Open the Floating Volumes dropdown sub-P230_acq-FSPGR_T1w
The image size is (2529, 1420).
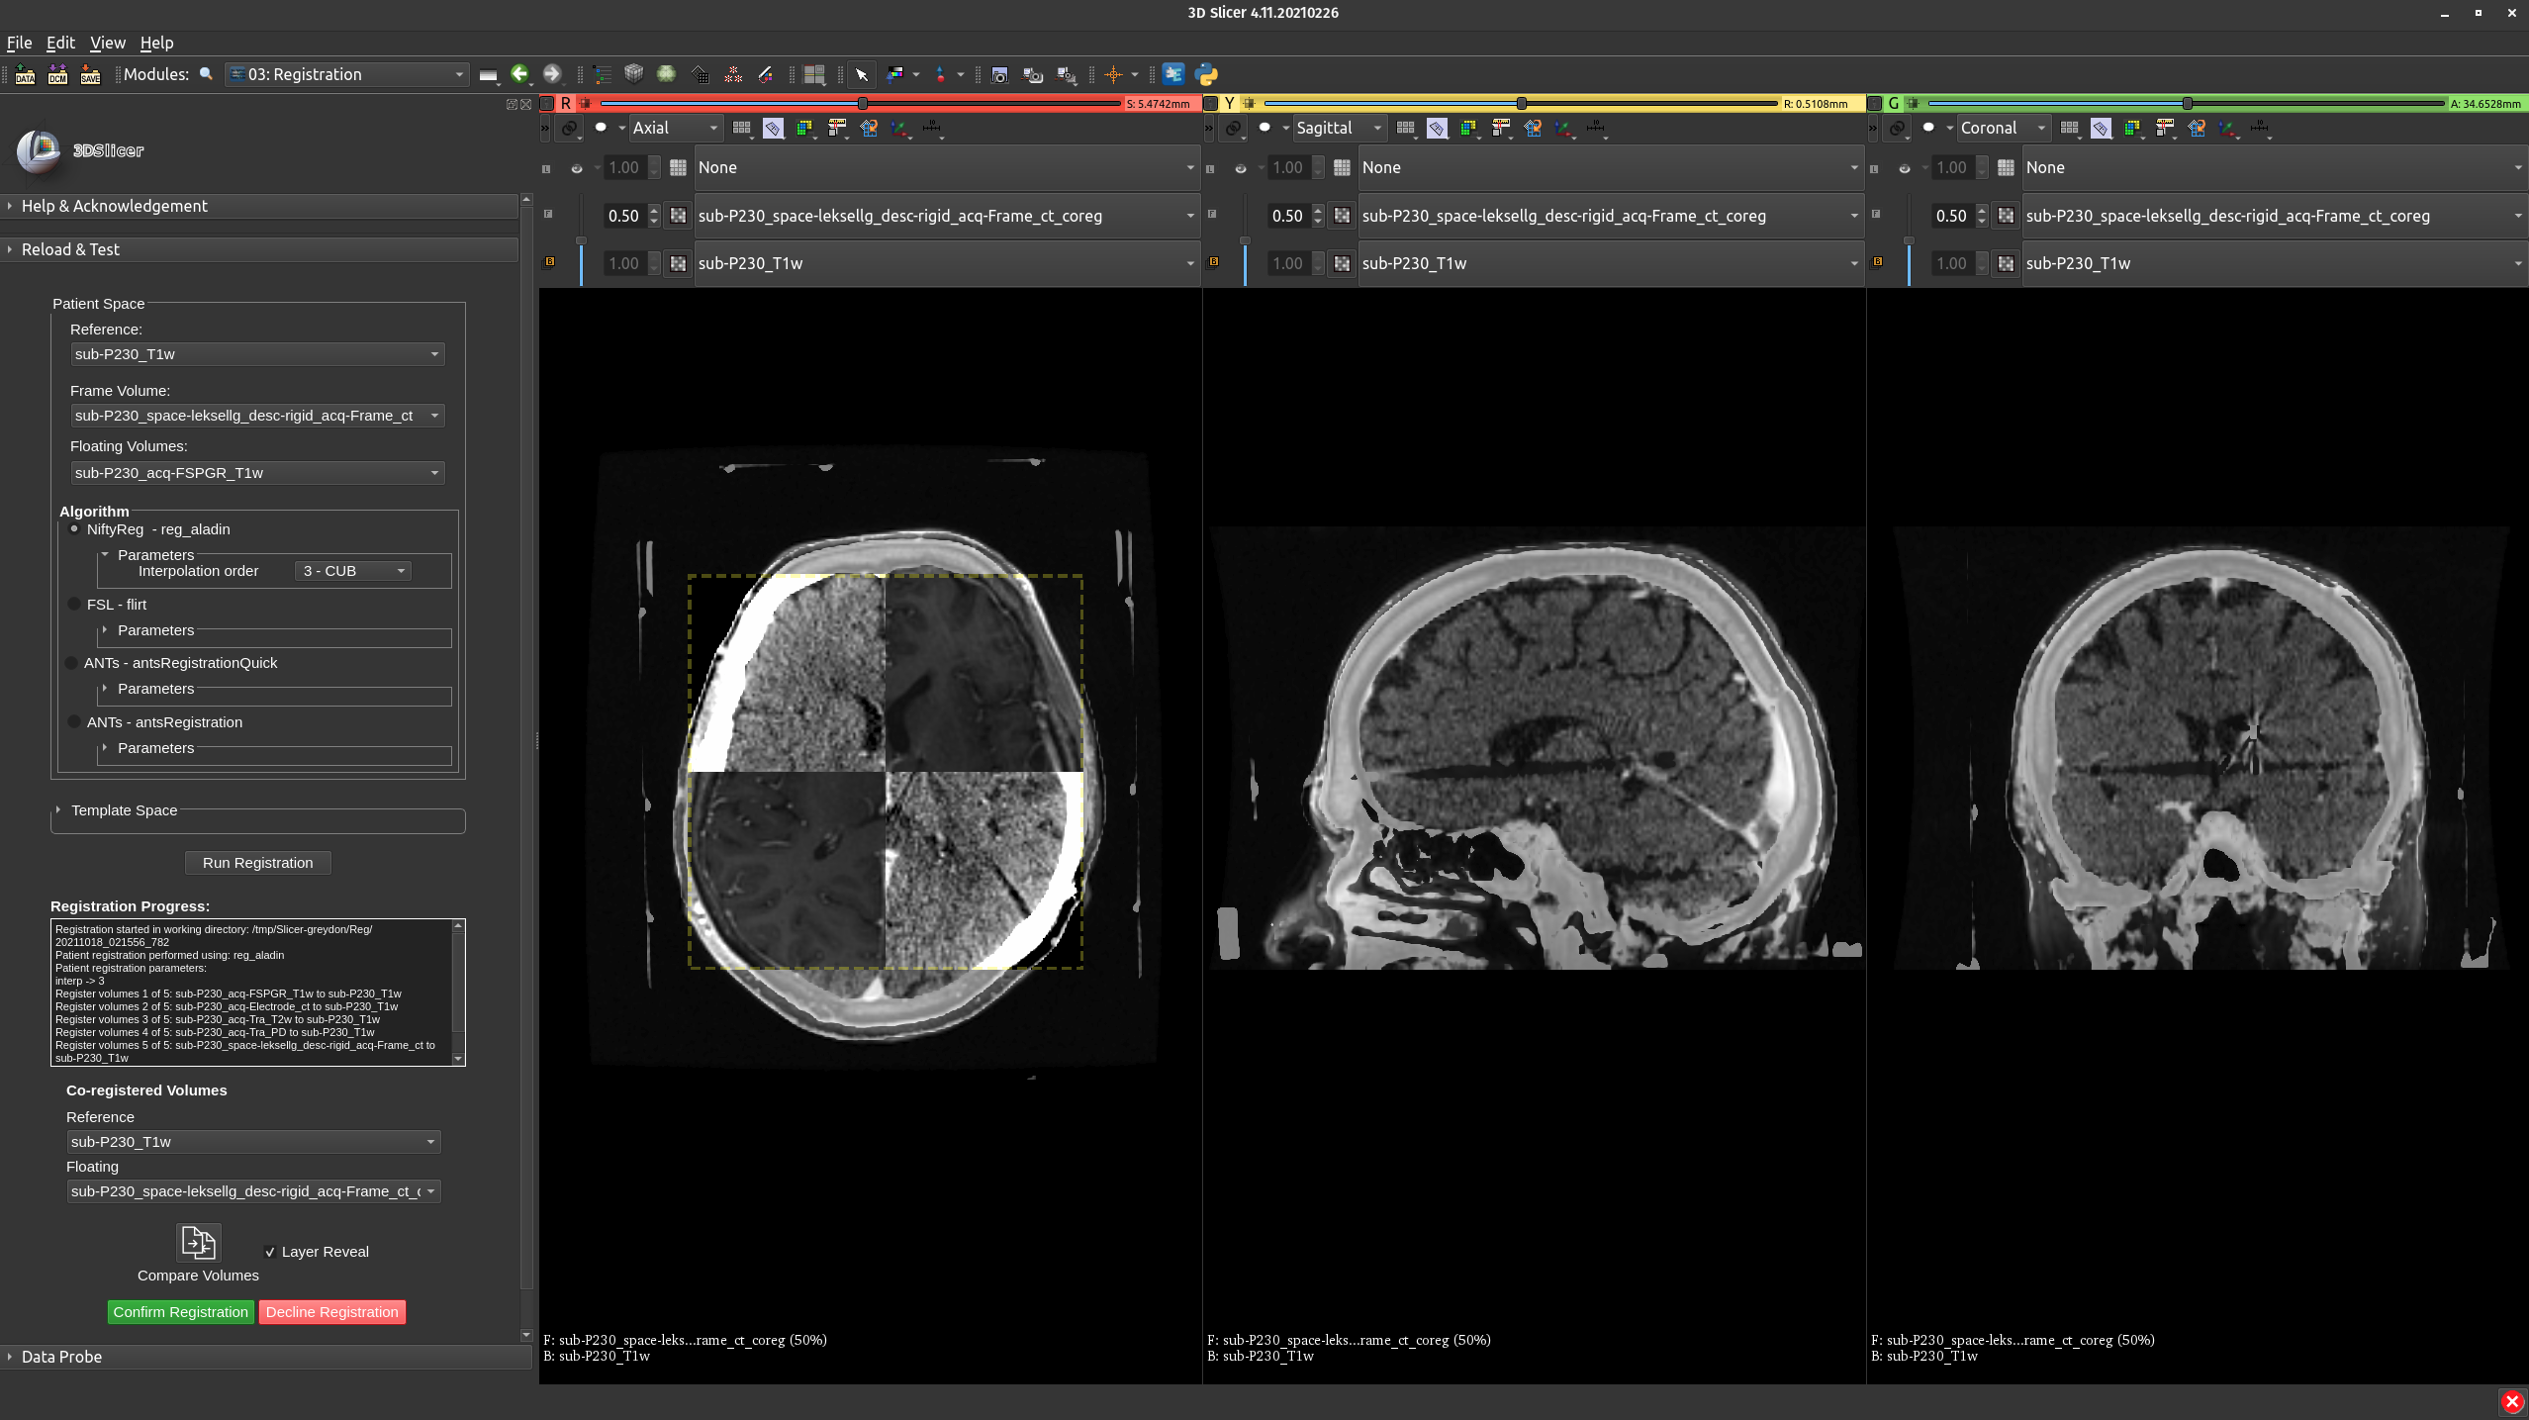point(257,473)
